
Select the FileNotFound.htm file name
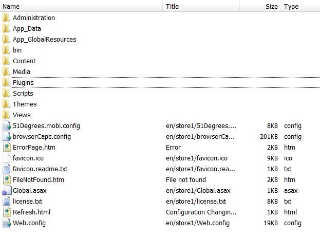coord(39,180)
